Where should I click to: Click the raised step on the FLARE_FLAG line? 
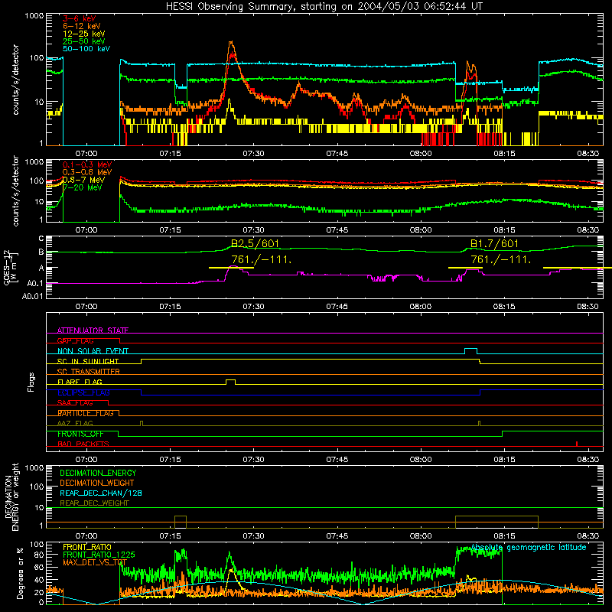click(231, 382)
